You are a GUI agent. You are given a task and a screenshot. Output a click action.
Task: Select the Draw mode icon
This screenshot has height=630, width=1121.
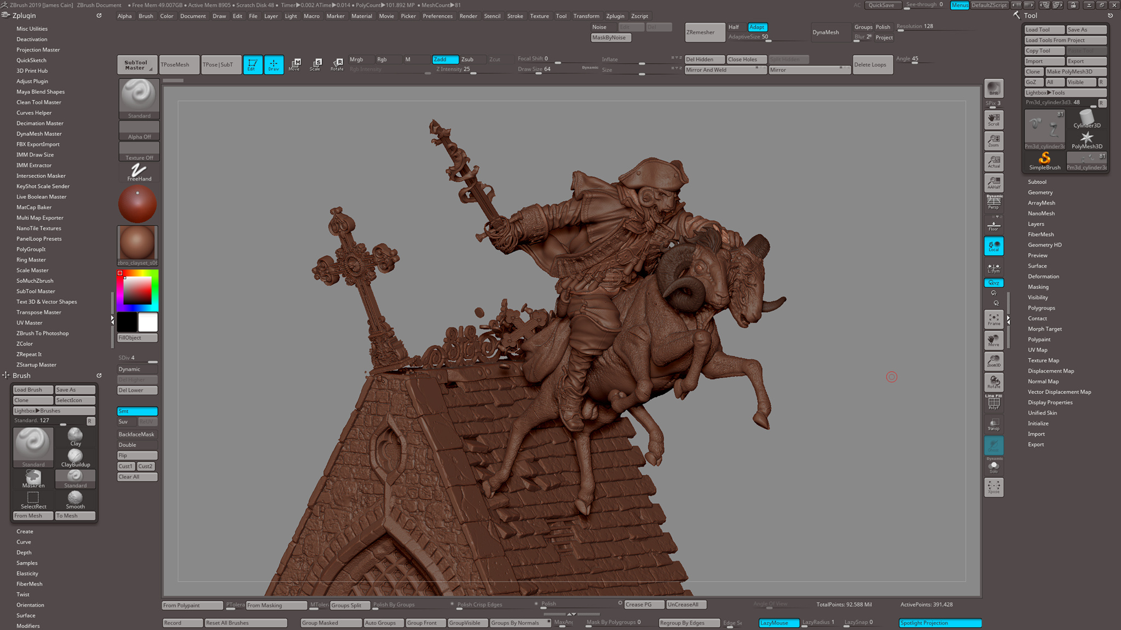274,65
